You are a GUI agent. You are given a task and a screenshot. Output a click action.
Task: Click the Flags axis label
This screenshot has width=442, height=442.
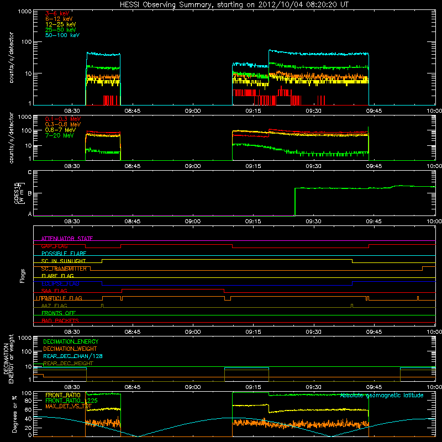(23, 276)
